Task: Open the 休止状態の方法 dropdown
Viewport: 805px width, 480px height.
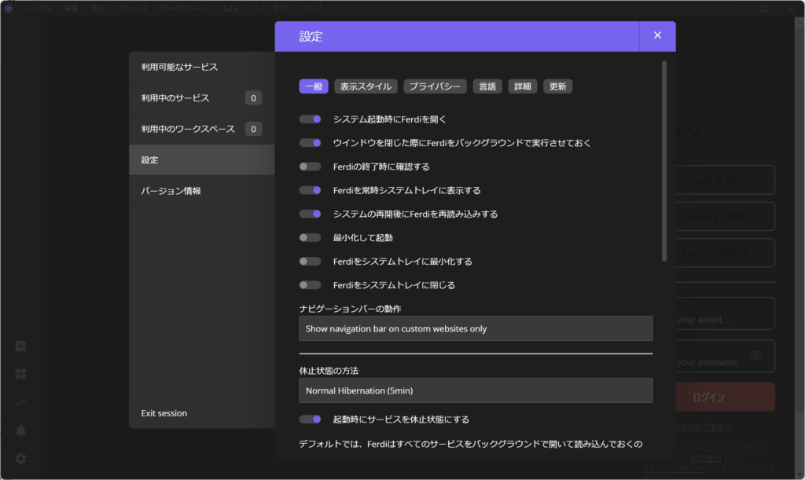Action: (476, 390)
